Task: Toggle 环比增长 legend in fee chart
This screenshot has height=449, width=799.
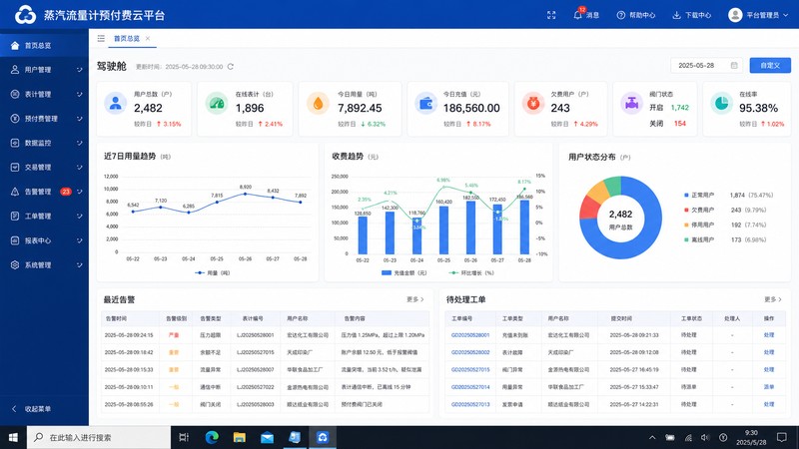Action: 471,272
